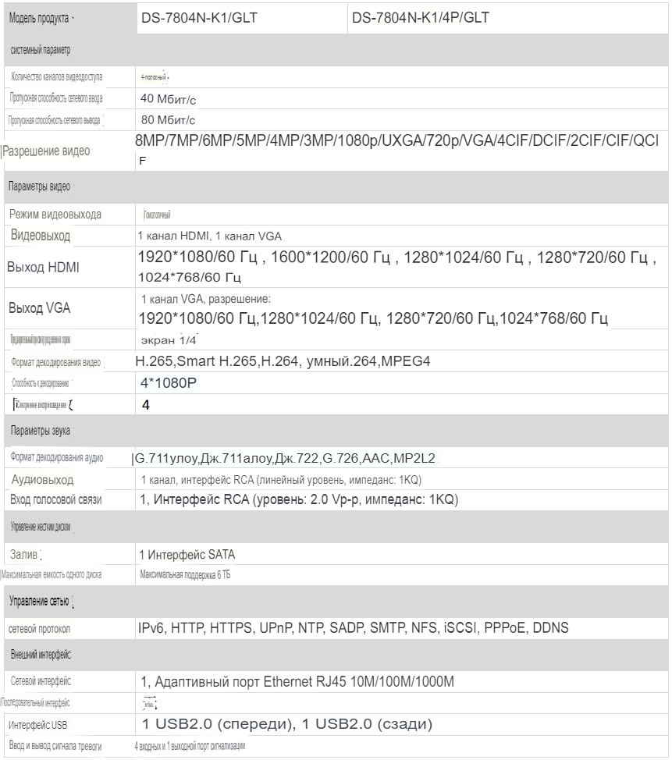Click the Параметры видео section header
Screen dimensions: 672x760
[39, 187]
